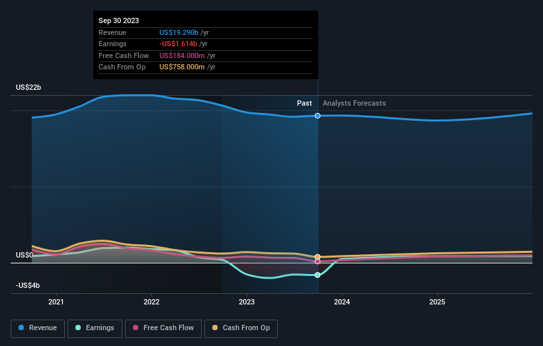Image resolution: width=543 pixels, height=346 pixels.
Task: Click the Revenue row label in tooltip
Action: 112,32
